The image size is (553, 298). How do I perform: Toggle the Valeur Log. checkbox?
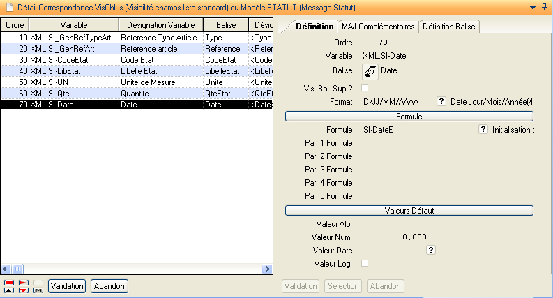coord(364,263)
